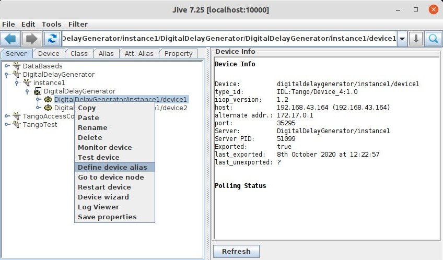The width and height of the screenshot is (443, 260).
Task: Minimize the Jive window
Action: tap(398, 10)
